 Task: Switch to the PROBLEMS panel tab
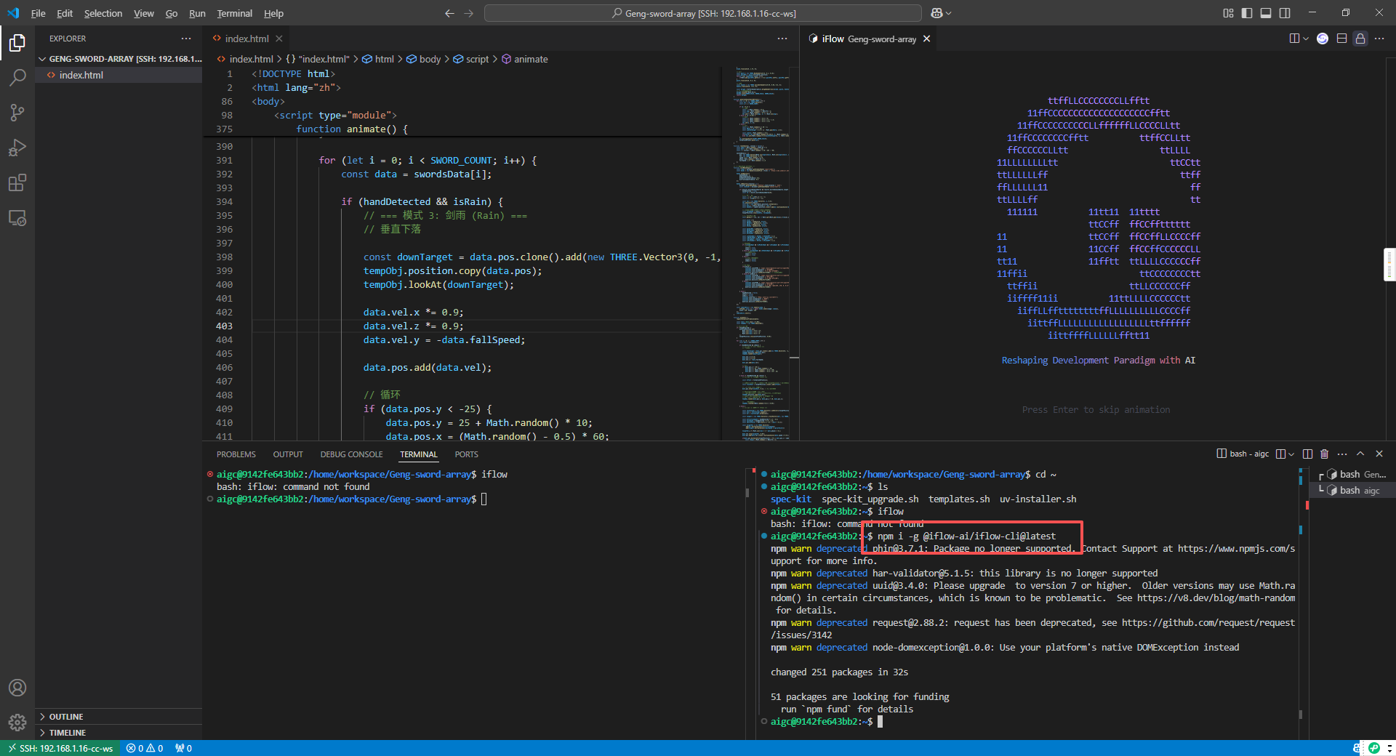point(236,454)
